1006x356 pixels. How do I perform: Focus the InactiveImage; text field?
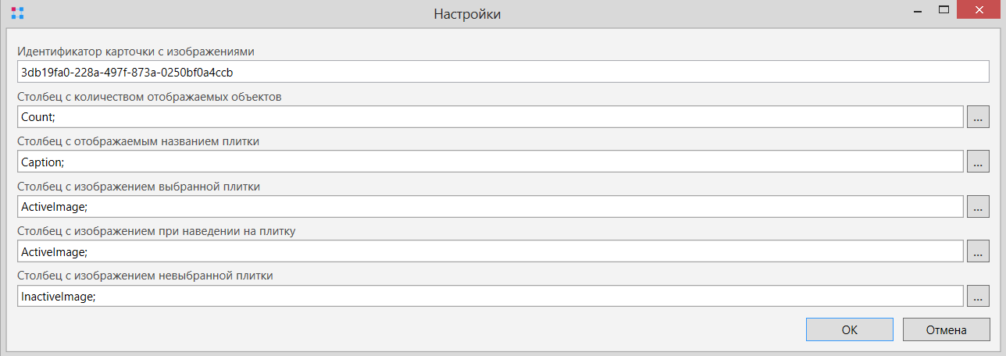[490, 297]
